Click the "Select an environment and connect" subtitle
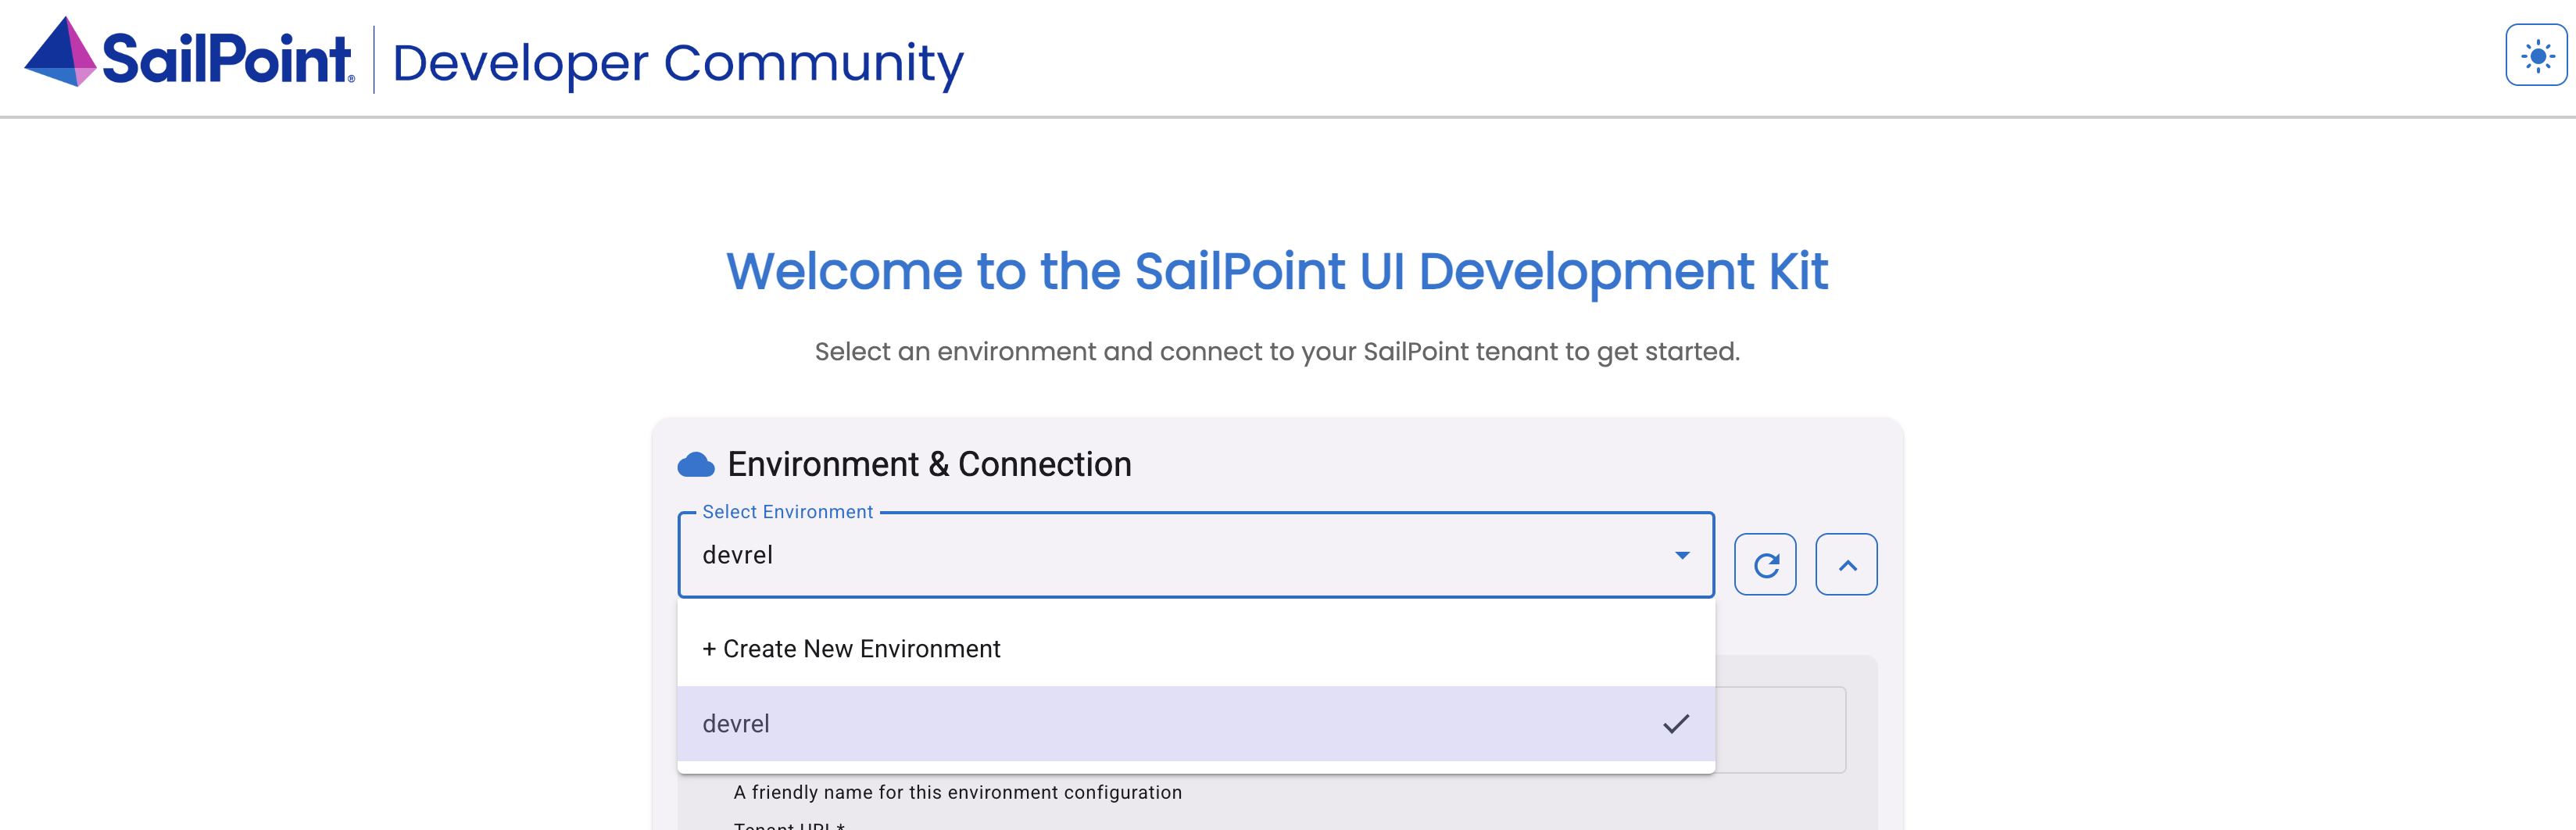 coord(1277,352)
